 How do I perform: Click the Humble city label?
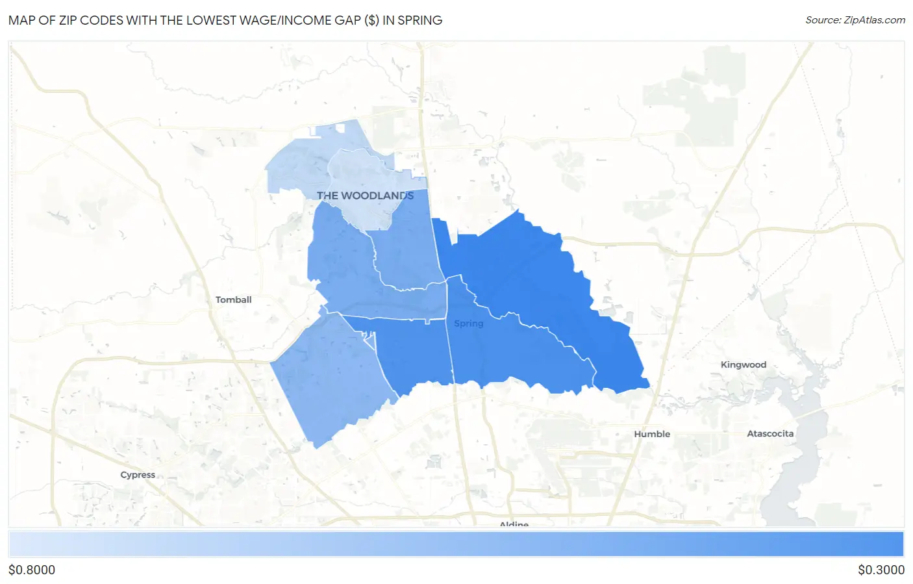click(652, 434)
